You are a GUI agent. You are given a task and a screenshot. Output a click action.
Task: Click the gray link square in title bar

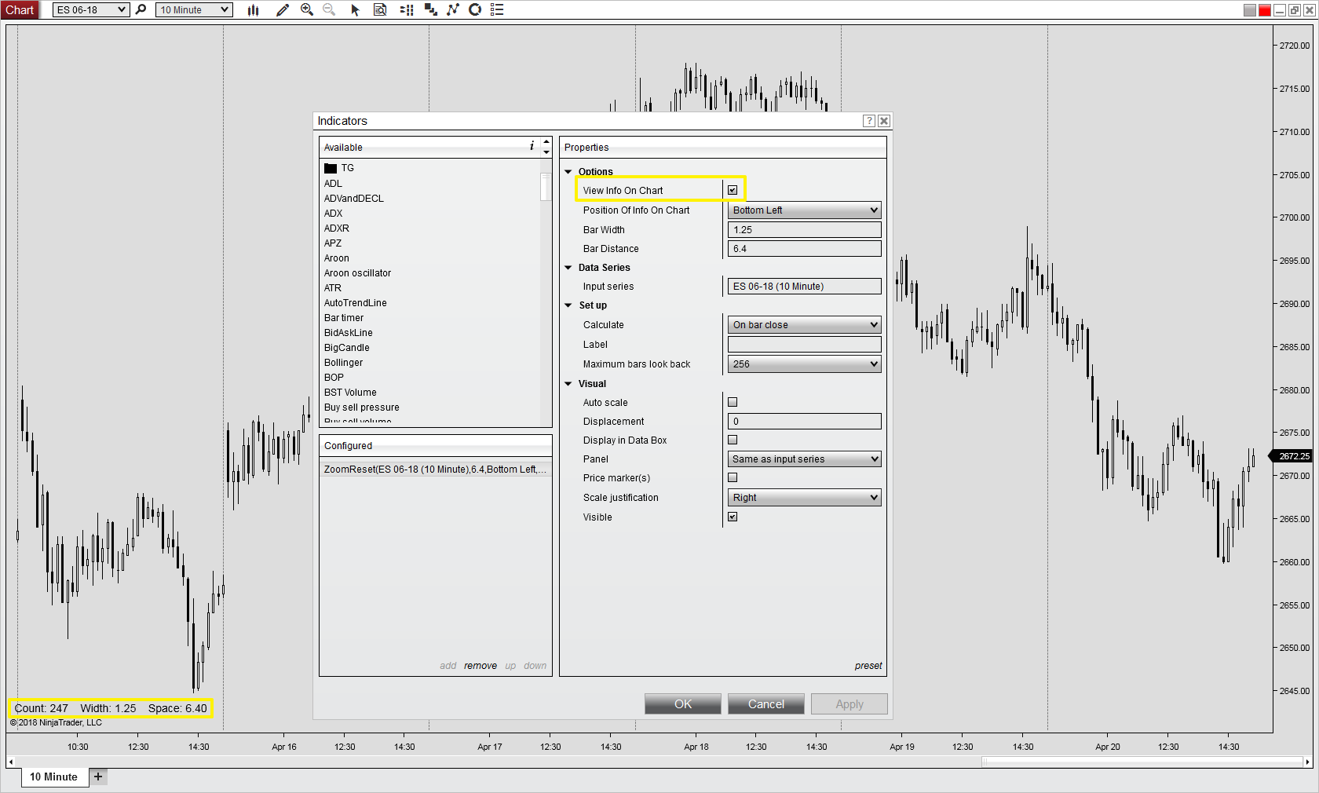point(1250,10)
